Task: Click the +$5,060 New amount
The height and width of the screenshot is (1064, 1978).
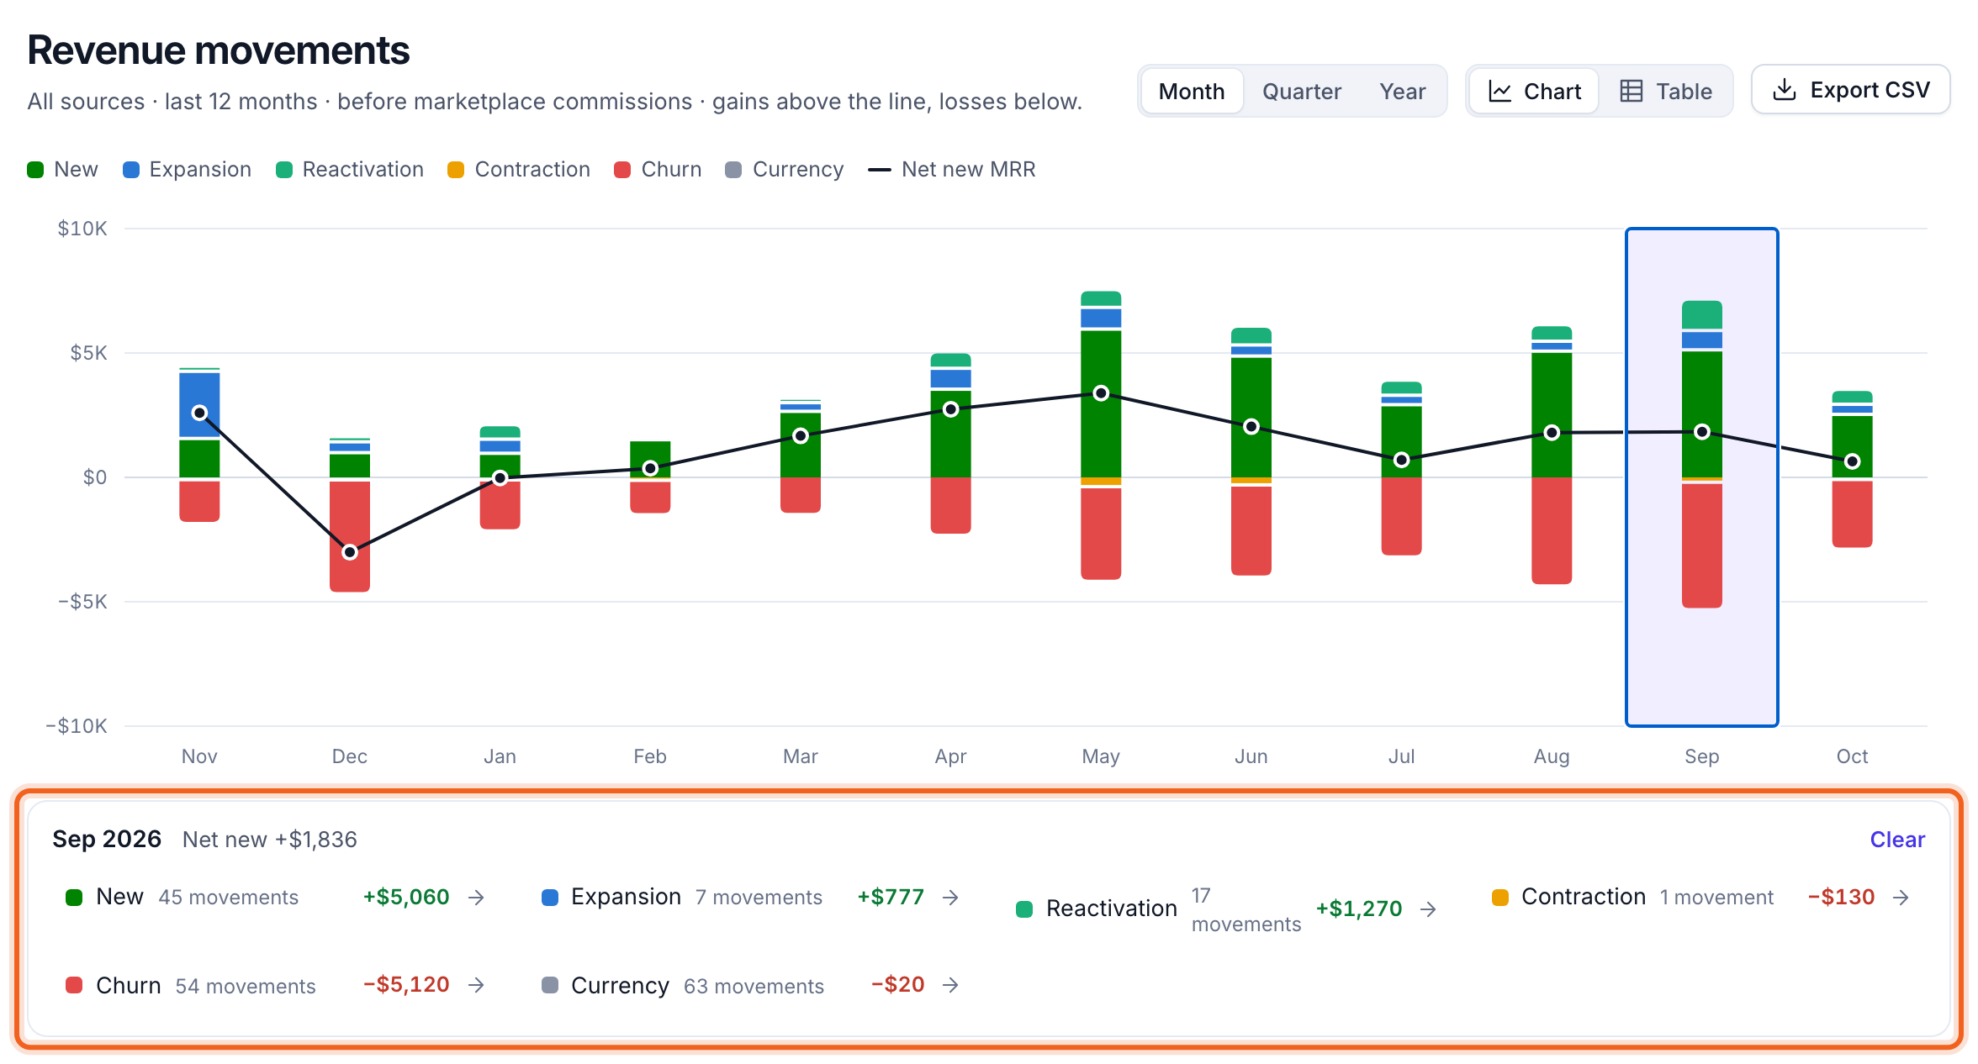Action: [x=406, y=898]
